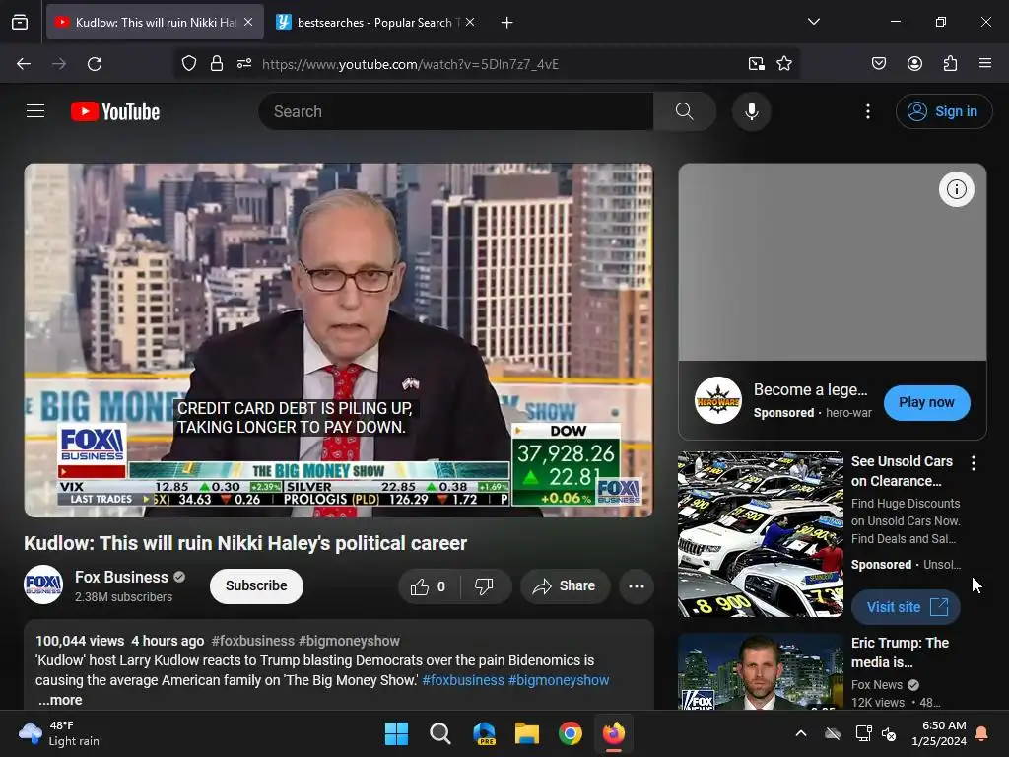Open File Explorer from taskbar
This screenshot has width=1009, height=757.
[527, 733]
